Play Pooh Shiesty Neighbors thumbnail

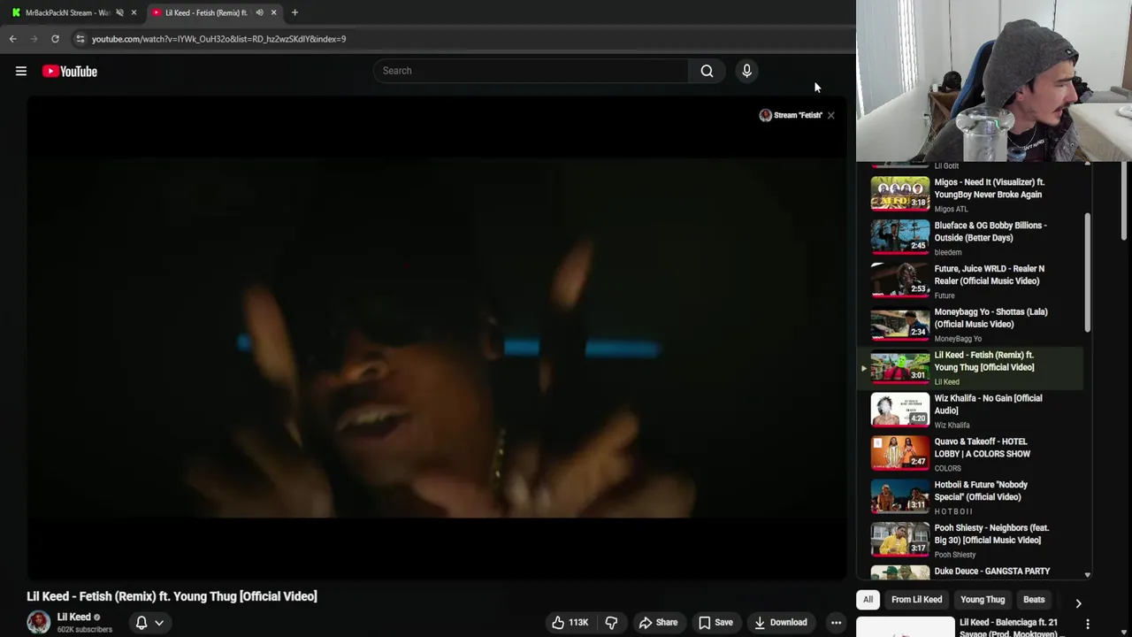[x=900, y=541]
